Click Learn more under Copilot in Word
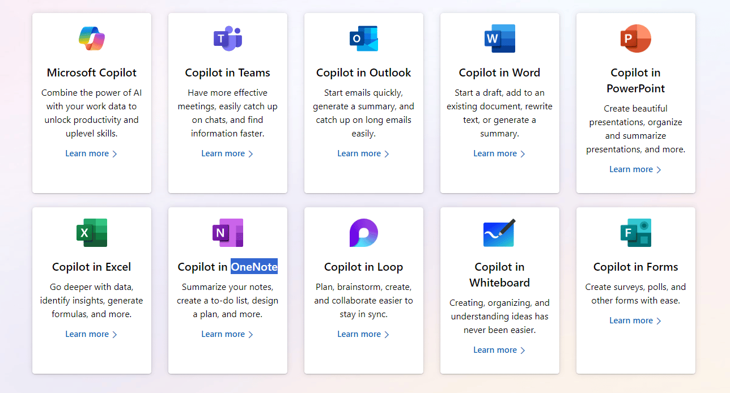The image size is (730, 393). point(499,153)
